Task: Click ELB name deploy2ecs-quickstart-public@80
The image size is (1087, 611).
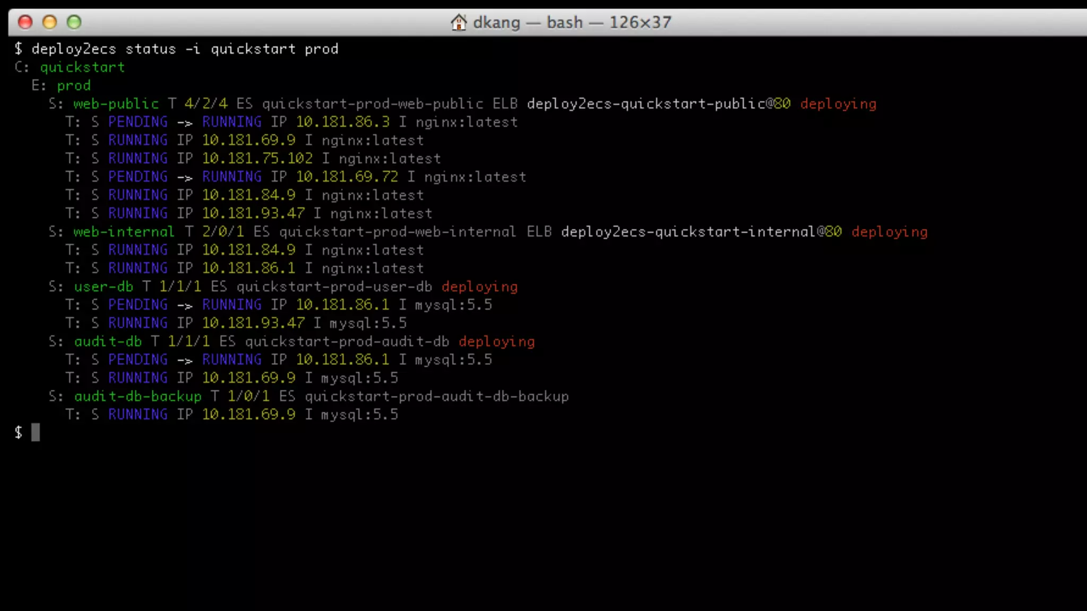Action: click(x=658, y=104)
